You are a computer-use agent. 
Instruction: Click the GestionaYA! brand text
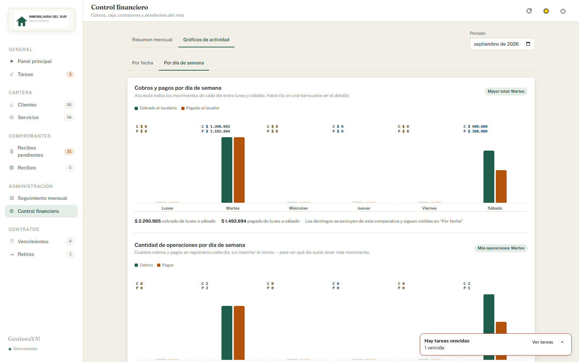[24, 339]
